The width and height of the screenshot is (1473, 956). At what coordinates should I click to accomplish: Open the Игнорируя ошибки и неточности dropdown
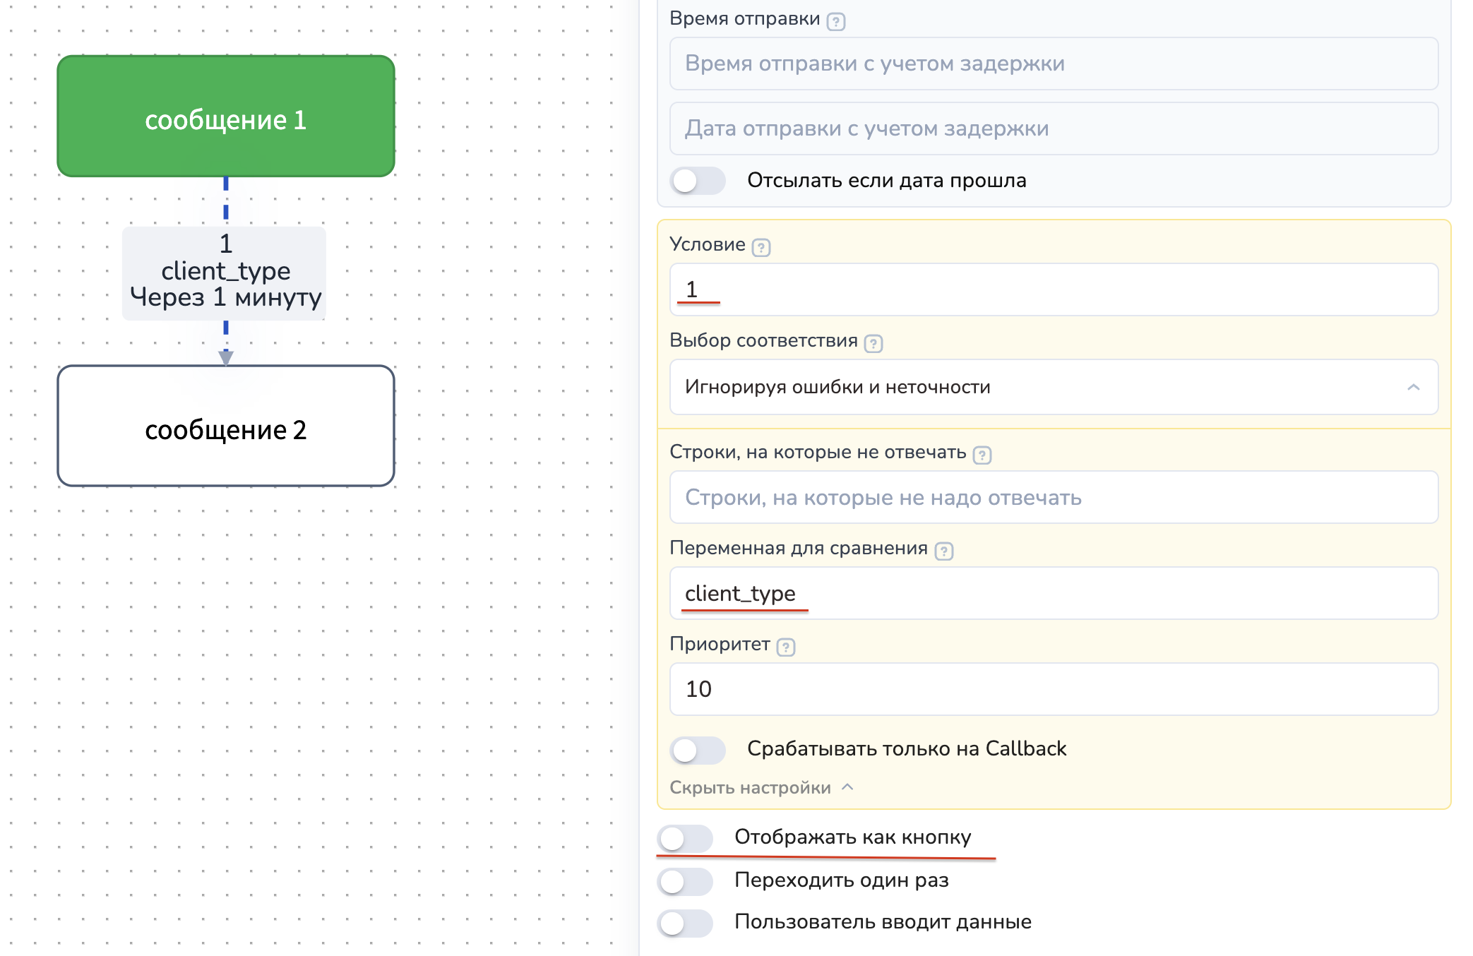click(x=1053, y=387)
